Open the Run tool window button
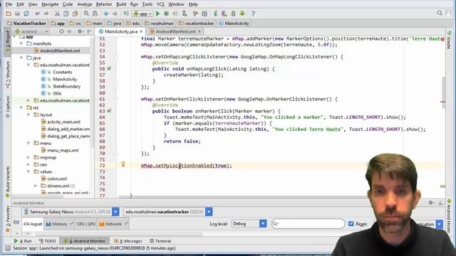This screenshot has width=456, height=256. 23,241
